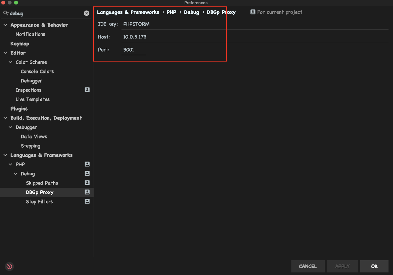393x275 pixels.
Task: Click the PHP breadcrumb link
Action: [171, 12]
